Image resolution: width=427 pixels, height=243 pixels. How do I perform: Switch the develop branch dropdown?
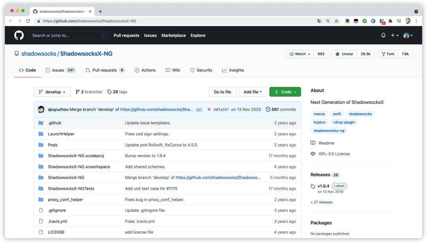point(52,92)
